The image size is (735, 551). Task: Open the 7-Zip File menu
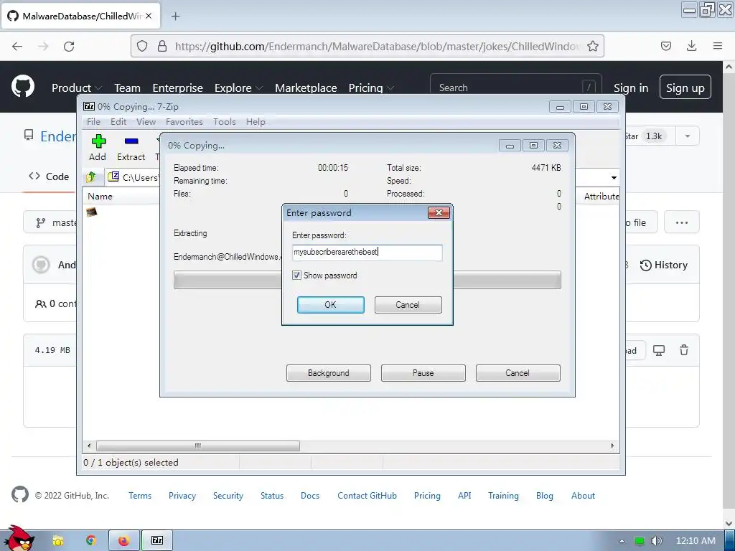point(93,122)
